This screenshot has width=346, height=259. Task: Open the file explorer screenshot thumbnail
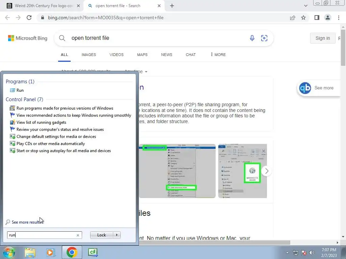(243, 171)
